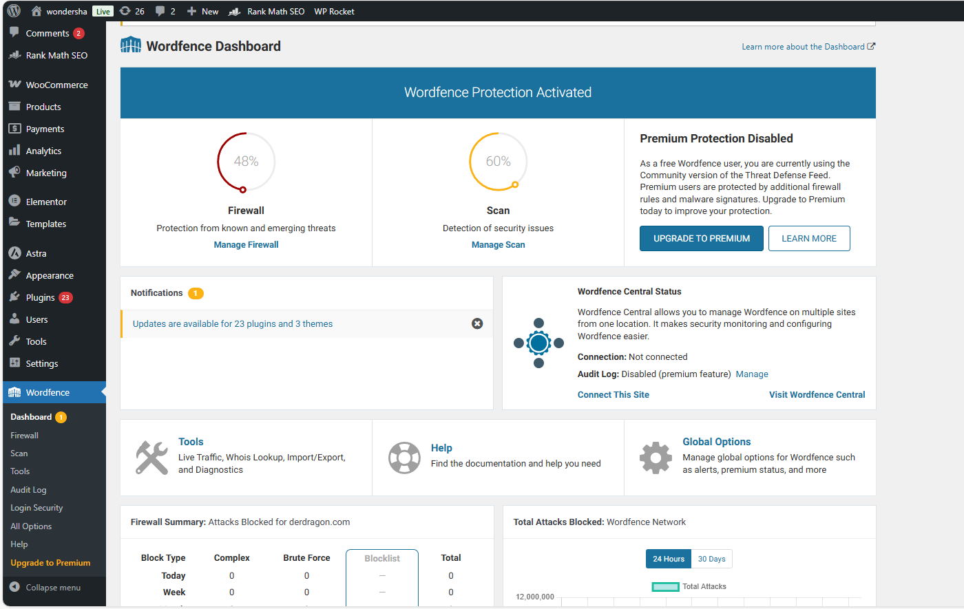The width and height of the screenshot is (964, 609).
Task: Open the New content dropdown
Action: point(203,11)
